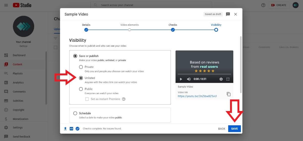303x141 pixels.
Task: Open the Settings gear in sidebar
Action: 6,127
